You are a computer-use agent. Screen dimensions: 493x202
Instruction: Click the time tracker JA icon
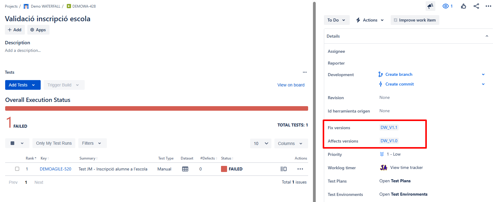(384, 167)
